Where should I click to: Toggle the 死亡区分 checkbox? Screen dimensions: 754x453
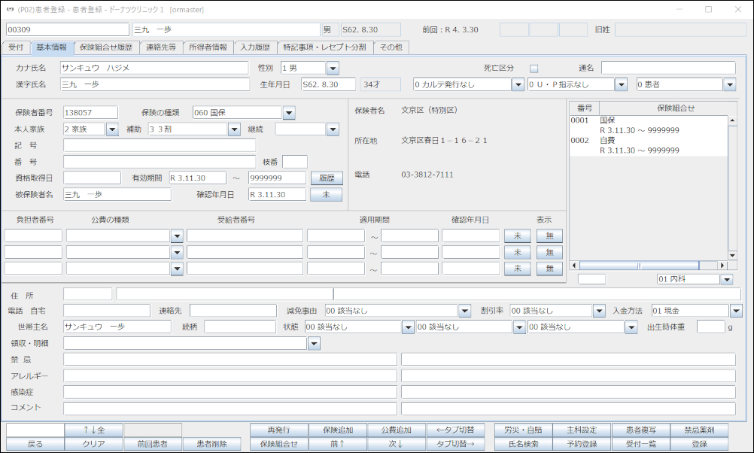[534, 68]
